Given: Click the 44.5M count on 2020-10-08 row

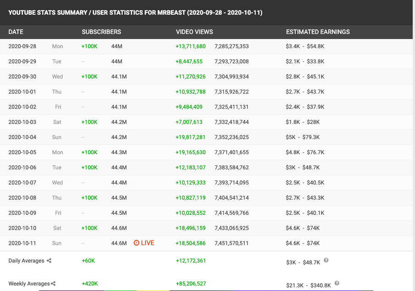Looking at the screenshot, I should coord(119,198).
